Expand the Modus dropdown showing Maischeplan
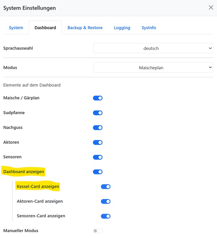This screenshot has height=238, width=217. click(153, 68)
